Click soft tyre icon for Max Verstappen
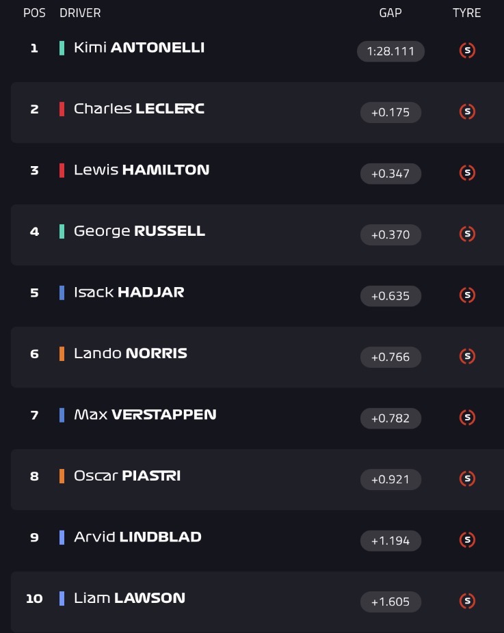This screenshot has height=633, width=504. coord(467,418)
